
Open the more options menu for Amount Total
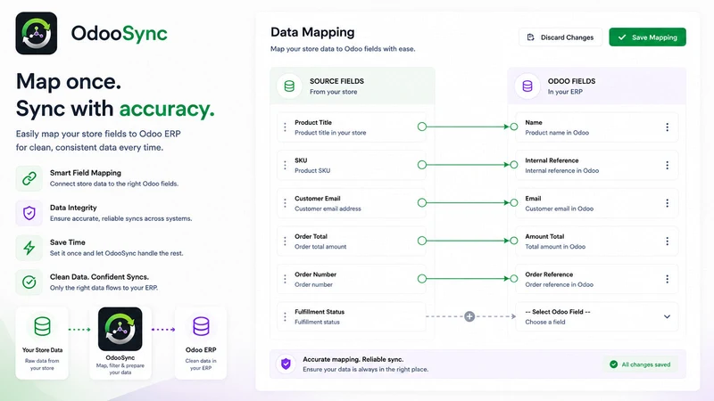pyautogui.click(x=667, y=241)
